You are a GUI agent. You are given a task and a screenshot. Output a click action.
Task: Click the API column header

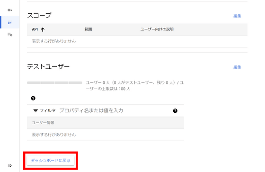tap(35, 29)
